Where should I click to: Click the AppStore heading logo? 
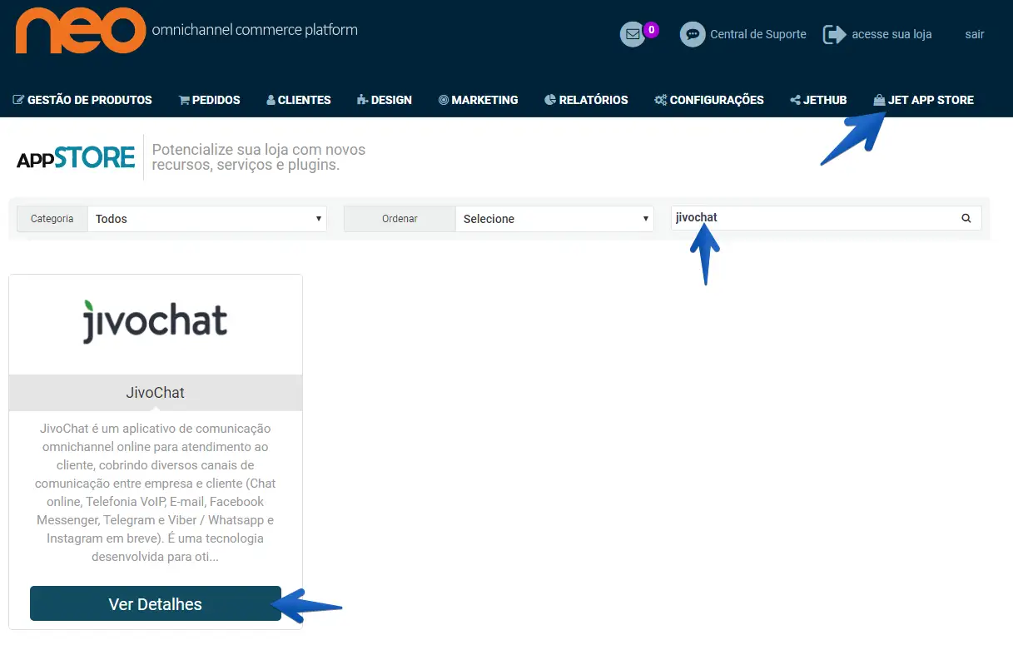76,157
